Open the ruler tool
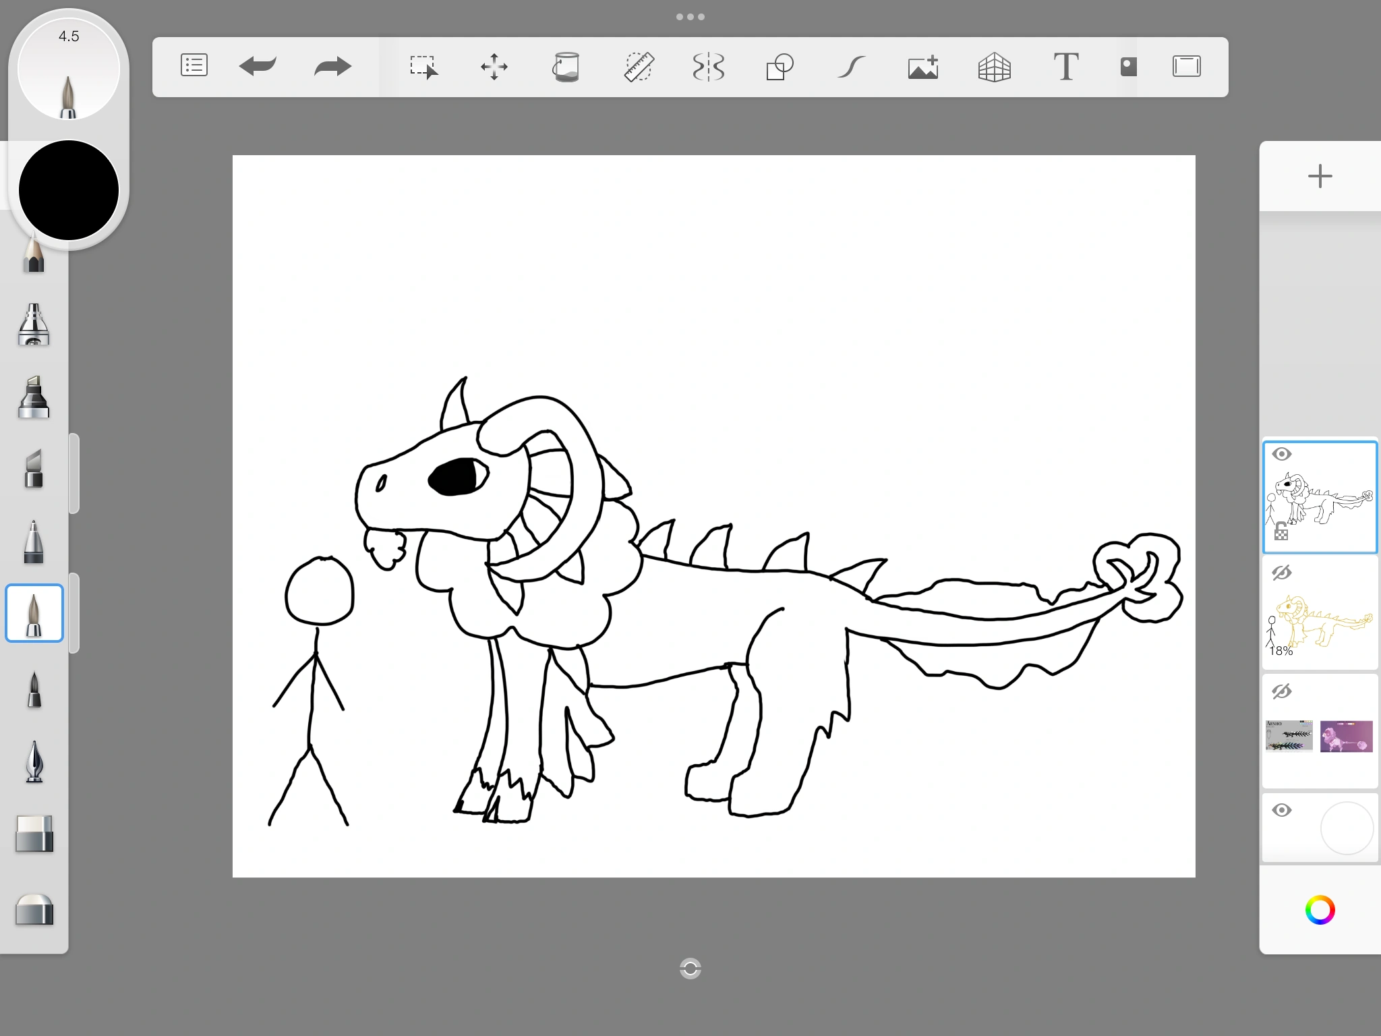1381x1036 pixels. point(637,65)
